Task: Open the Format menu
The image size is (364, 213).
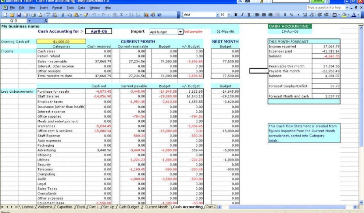Action: click(x=57, y=7)
